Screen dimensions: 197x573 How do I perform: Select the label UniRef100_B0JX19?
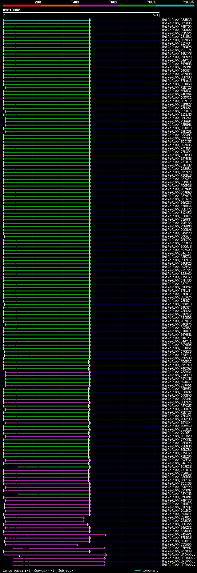pos(177,128)
